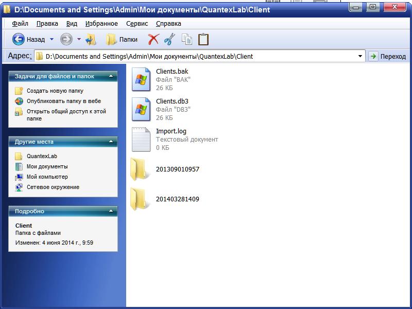Open the Вид menu
This screenshot has width=412, height=309.
click(x=72, y=24)
